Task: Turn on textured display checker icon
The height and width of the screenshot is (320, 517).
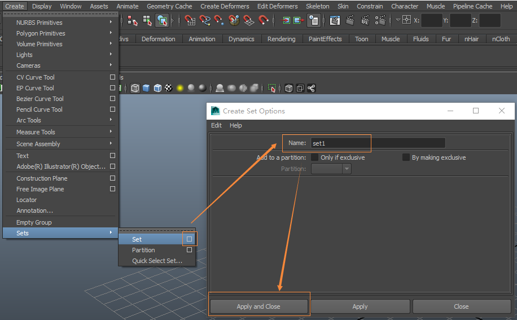Action: tap(168, 88)
